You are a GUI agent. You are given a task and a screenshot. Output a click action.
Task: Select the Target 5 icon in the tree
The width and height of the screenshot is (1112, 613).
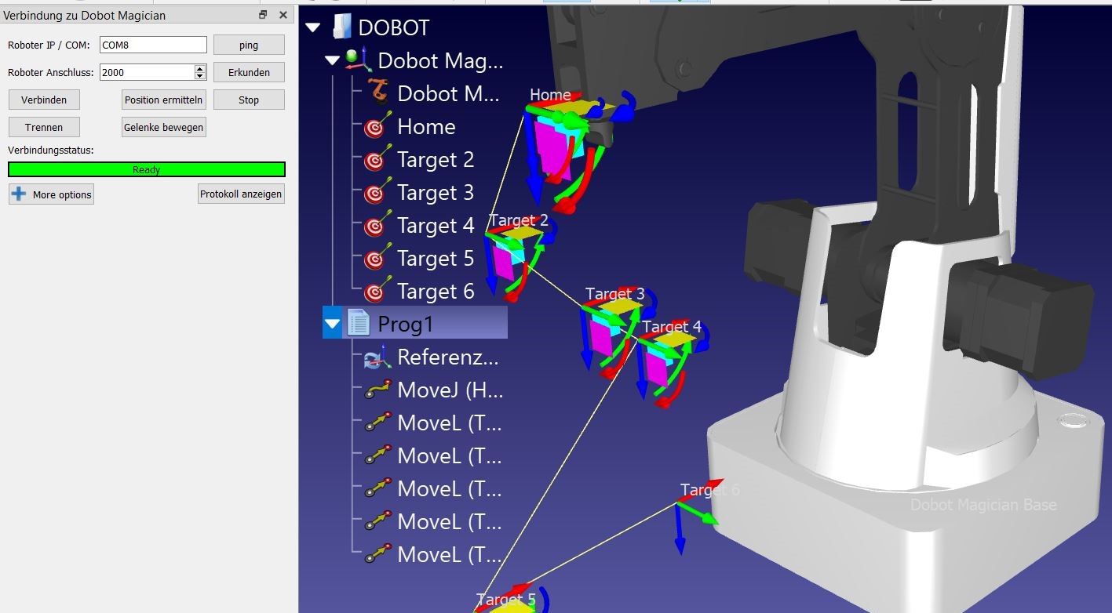pyautogui.click(x=377, y=258)
